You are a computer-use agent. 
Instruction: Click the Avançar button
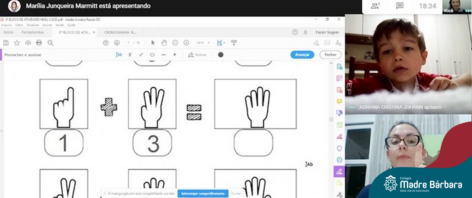click(302, 55)
